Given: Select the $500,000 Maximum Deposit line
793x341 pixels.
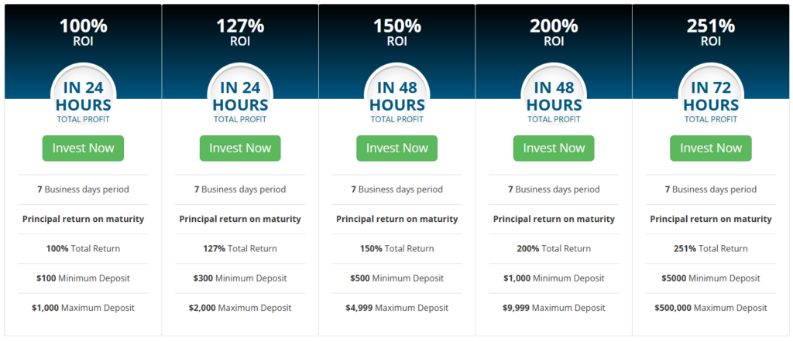Looking at the screenshot, I should point(711,308).
